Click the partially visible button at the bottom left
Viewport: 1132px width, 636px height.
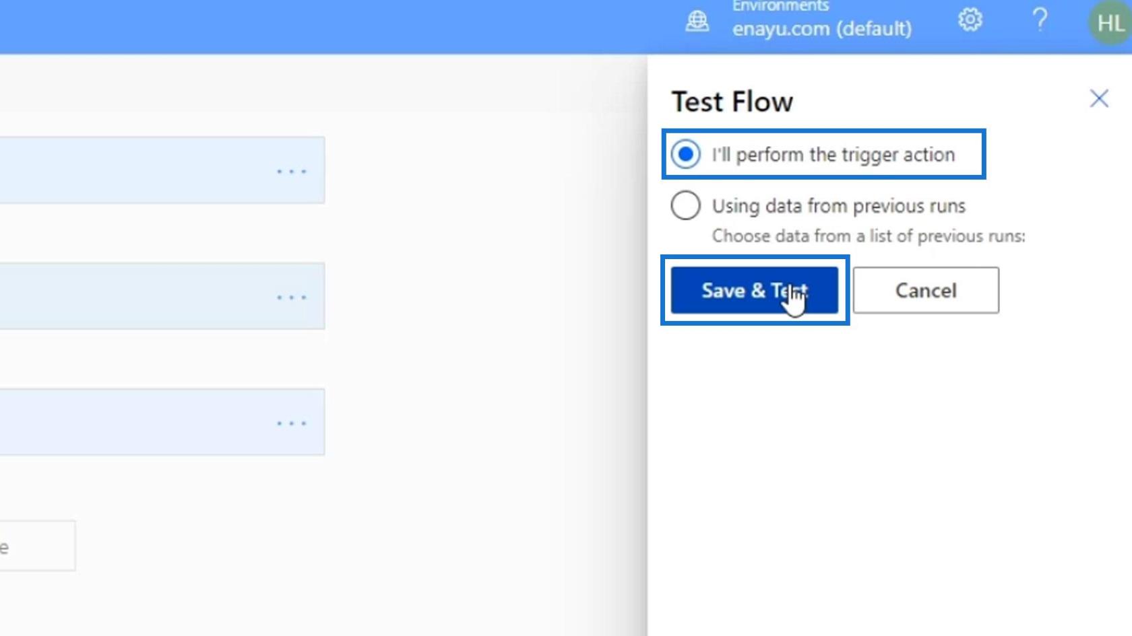tap(37, 546)
